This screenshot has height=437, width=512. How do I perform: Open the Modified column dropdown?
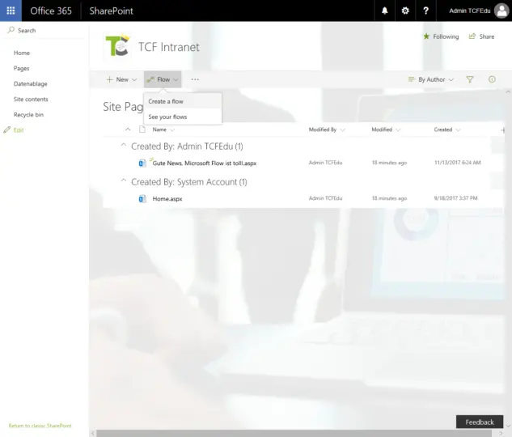coord(386,129)
